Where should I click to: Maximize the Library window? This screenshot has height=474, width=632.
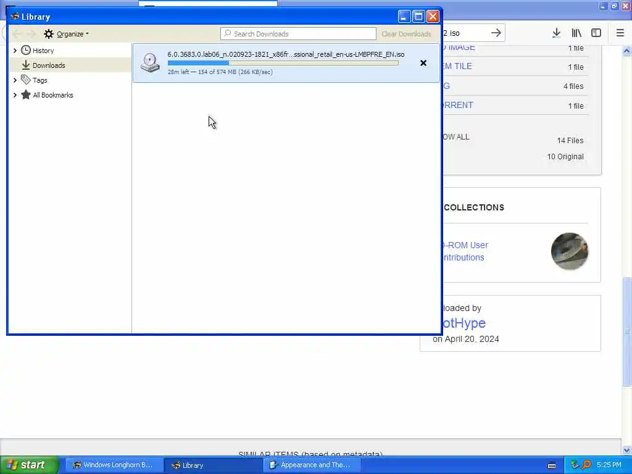[x=418, y=17]
